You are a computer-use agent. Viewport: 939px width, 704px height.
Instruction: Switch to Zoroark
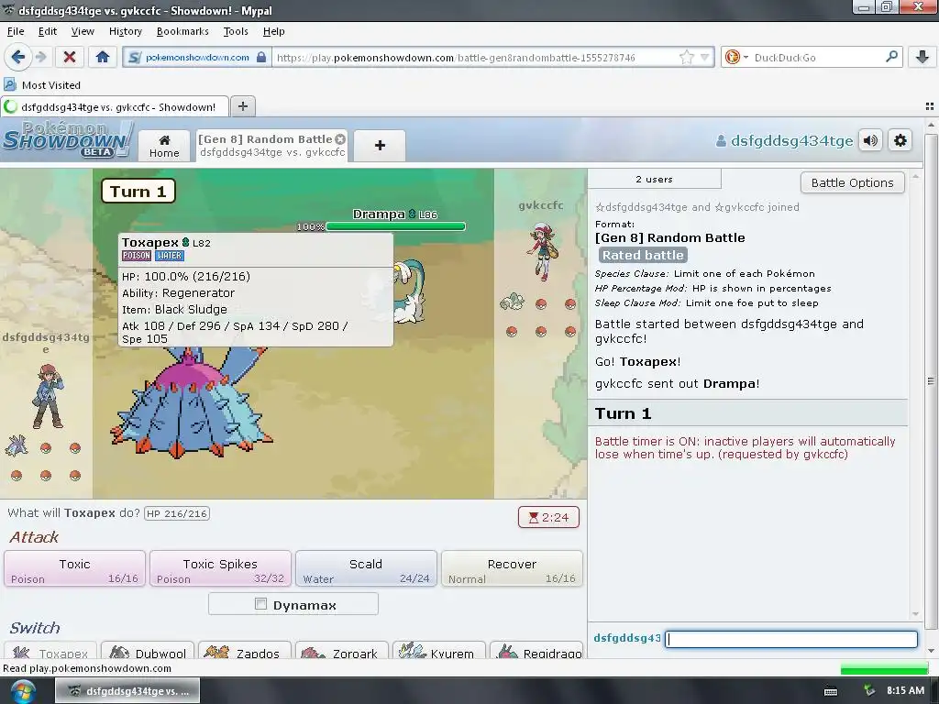click(x=342, y=652)
